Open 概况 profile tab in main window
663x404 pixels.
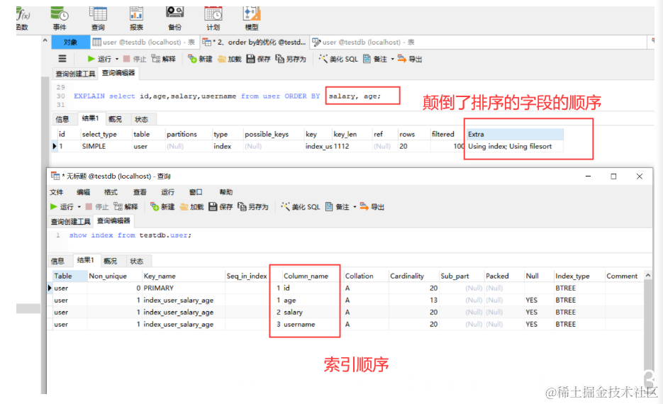point(115,120)
